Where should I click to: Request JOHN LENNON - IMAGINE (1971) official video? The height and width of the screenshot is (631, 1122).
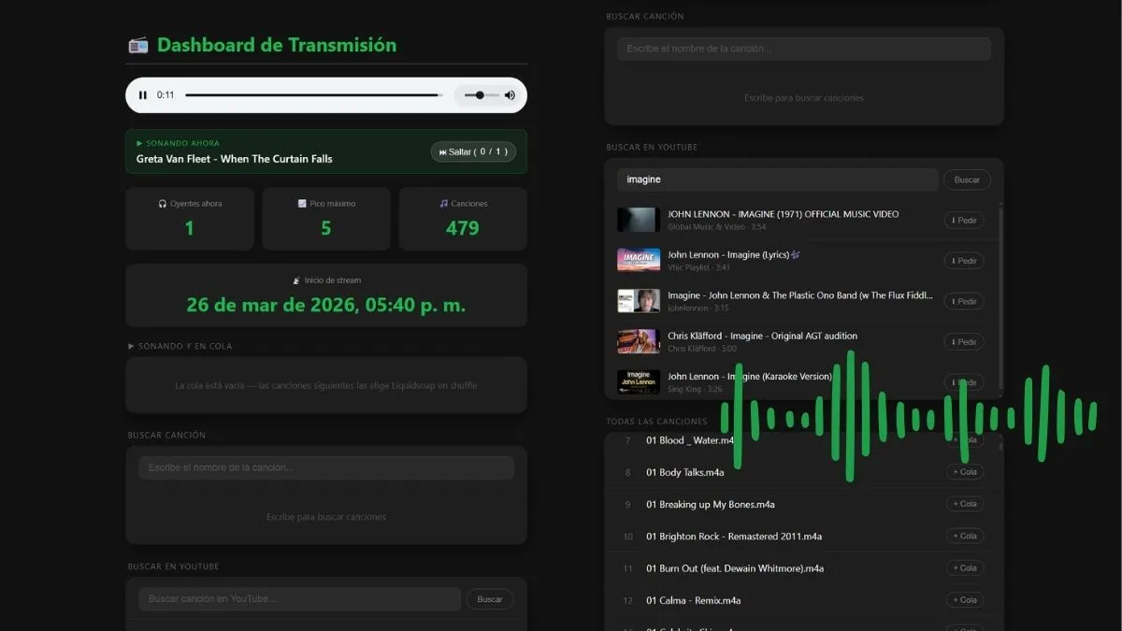(964, 221)
